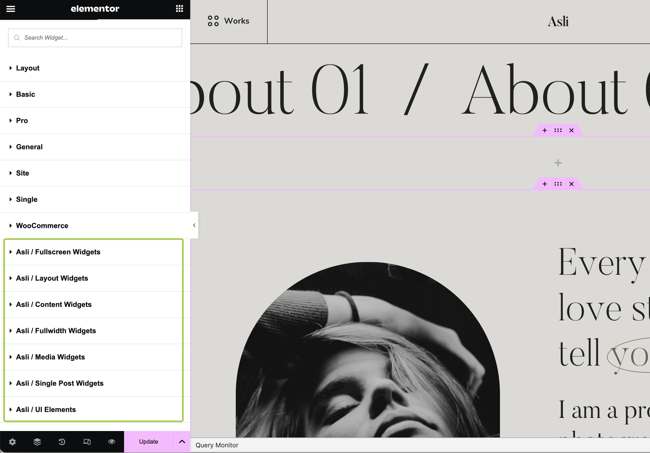Click the upper section's add icon
This screenshot has height=453, width=650.
544,131
